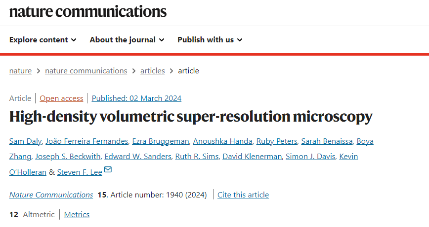Navigate to the articles breadcrumb

pos(153,71)
